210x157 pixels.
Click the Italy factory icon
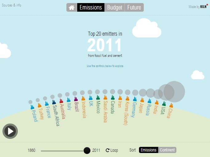click(x=69, y=100)
